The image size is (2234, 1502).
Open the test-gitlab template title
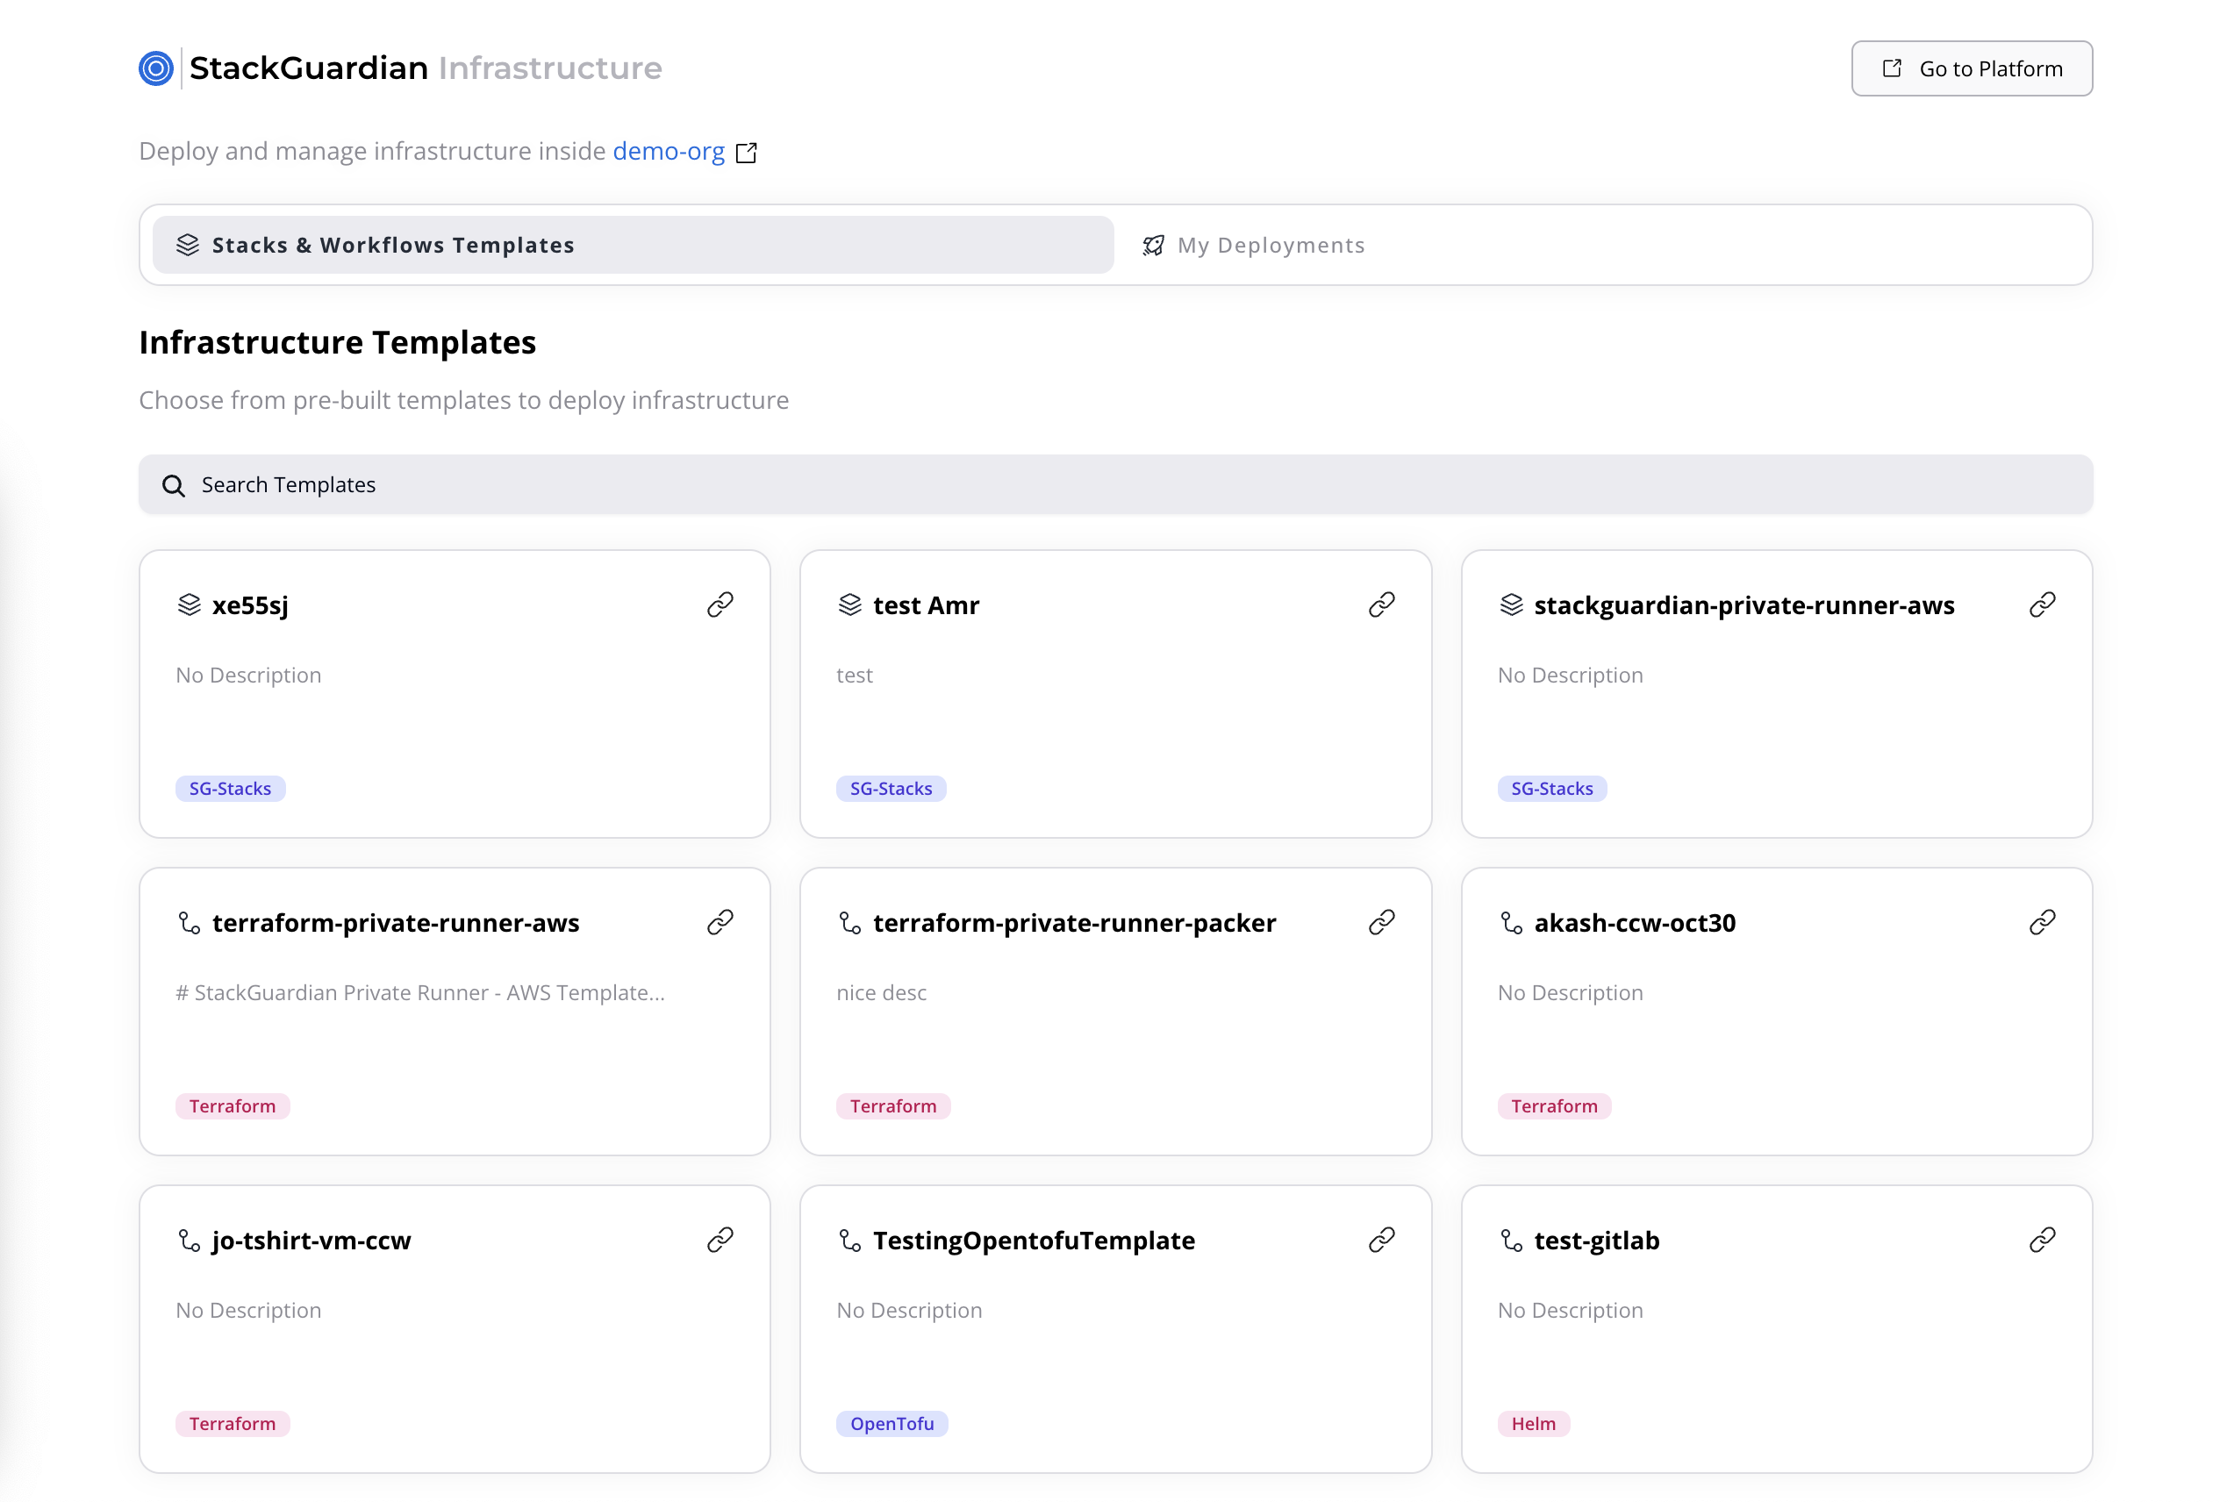1596,1241
